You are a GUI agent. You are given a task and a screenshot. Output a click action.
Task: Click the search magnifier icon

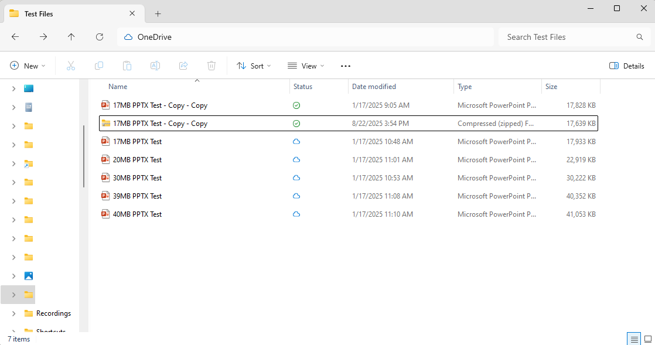coord(640,37)
